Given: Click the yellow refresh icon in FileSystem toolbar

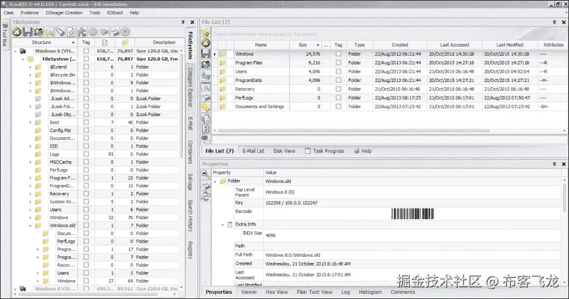Looking at the screenshot, I should point(17,32).
